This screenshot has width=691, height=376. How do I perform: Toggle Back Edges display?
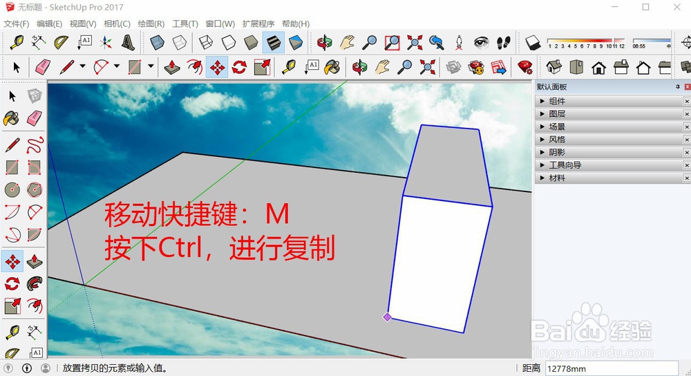(180, 42)
